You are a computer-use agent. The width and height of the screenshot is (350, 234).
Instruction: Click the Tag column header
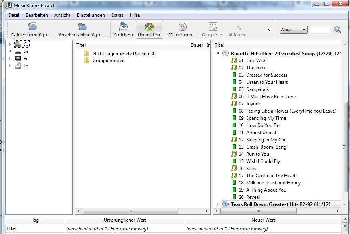[x=35, y=220]
